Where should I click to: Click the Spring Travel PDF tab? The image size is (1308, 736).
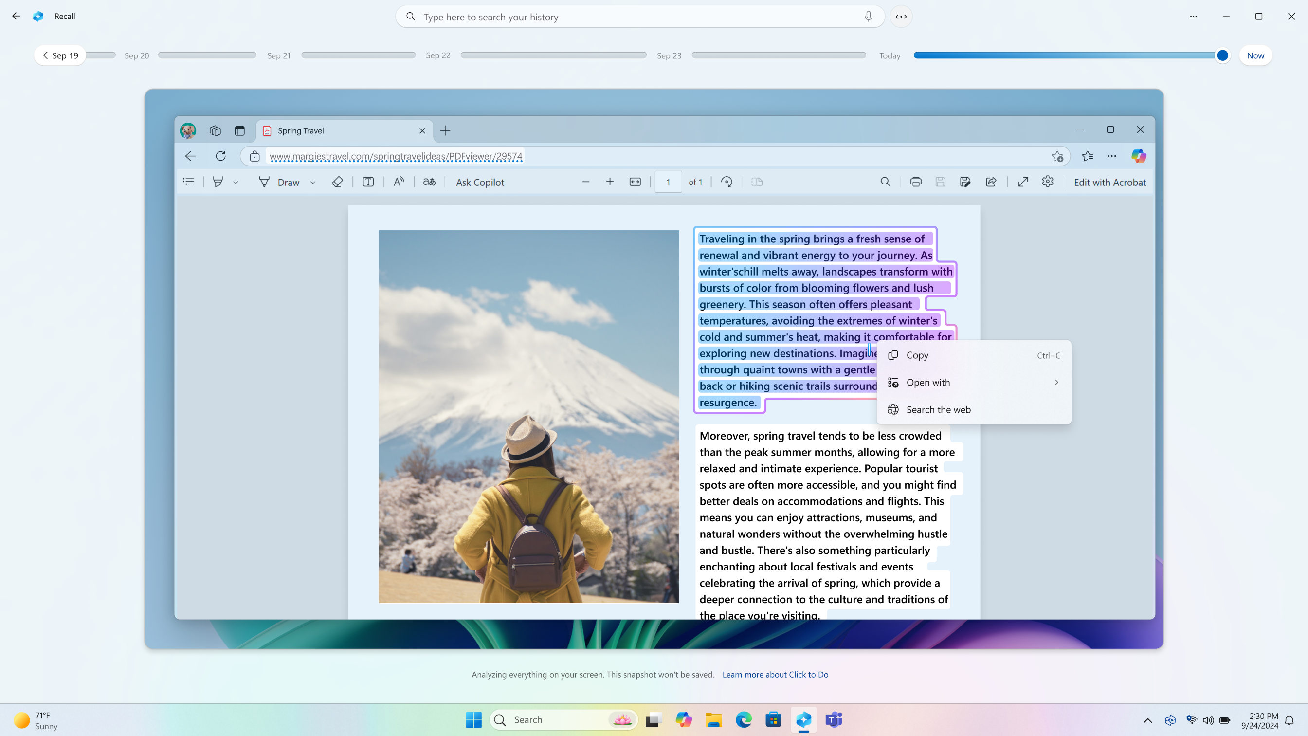(x=344, y=130)
